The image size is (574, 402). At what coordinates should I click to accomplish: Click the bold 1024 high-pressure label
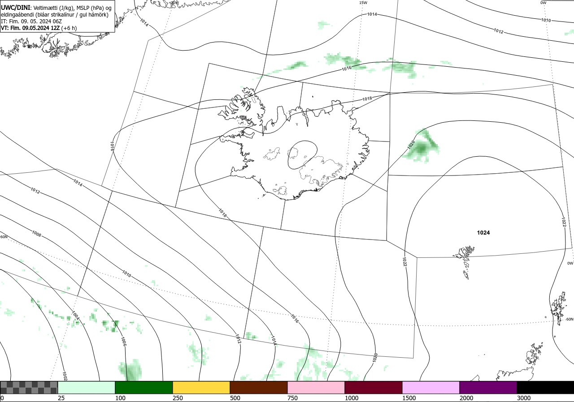point(483,233)
